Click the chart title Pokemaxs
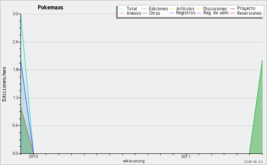267x165 pixels. tap(50, 8)
